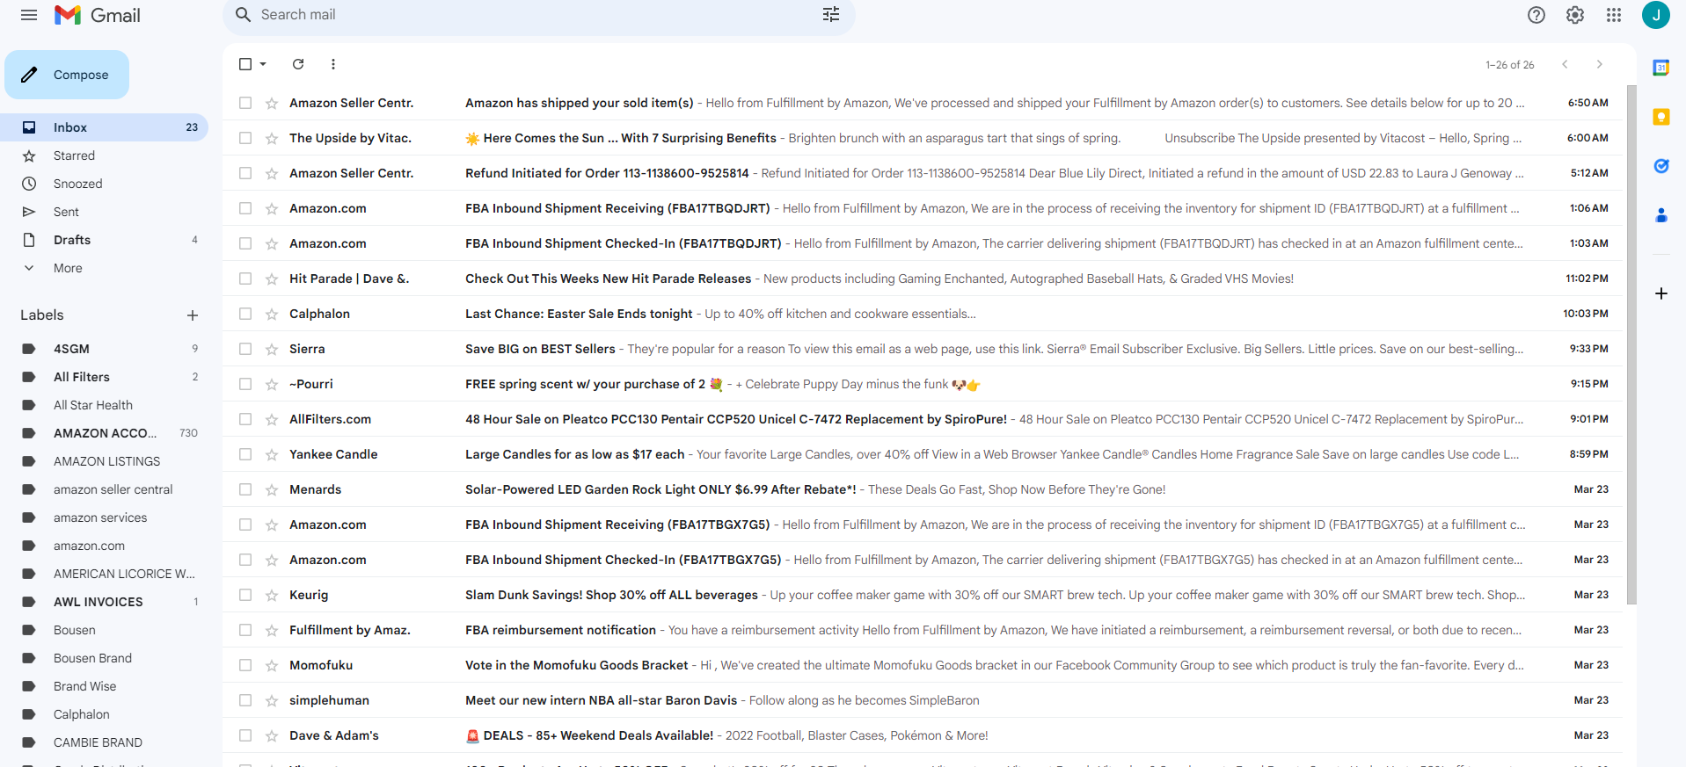
Task: Open the Contacts side panel
Action: pos(1661,215)
